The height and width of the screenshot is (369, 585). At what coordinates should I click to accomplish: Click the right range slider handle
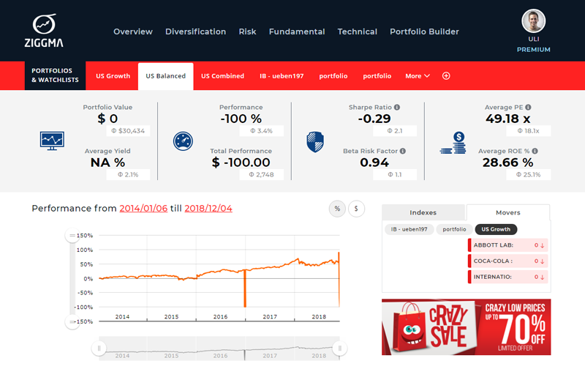[x=339, y=348]
